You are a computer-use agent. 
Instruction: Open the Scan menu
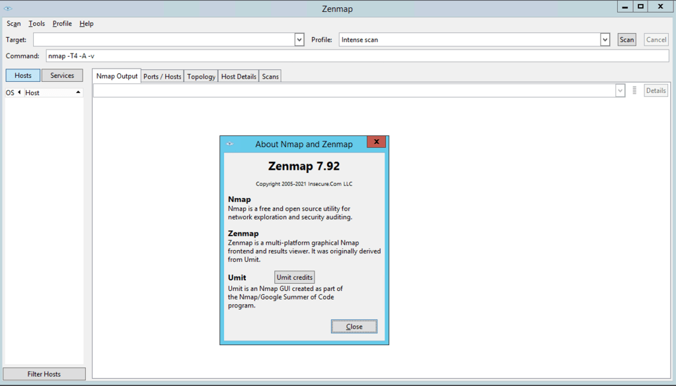click(x=14, y=24)
